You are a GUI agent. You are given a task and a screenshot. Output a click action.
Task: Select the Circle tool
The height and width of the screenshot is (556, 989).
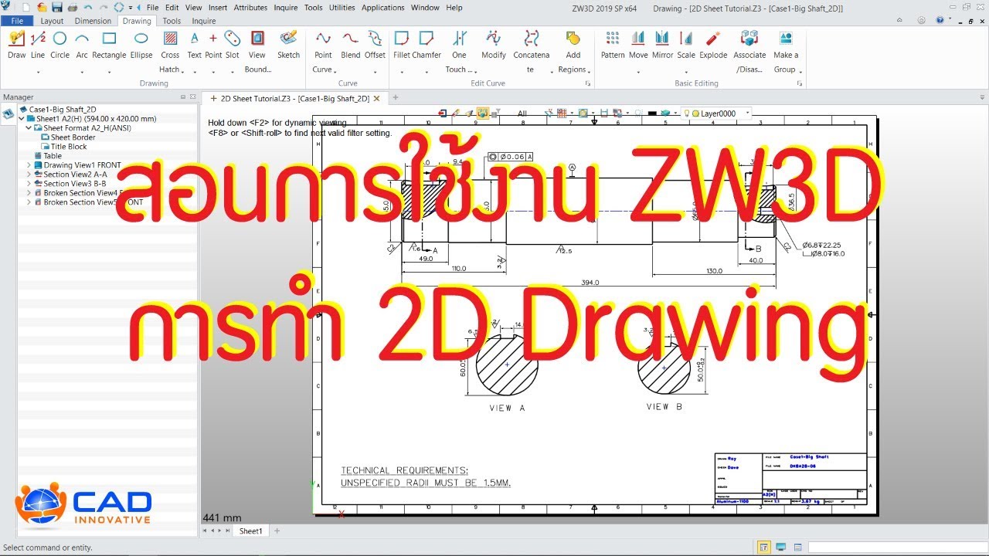pyautogui.click(x=59, y=45)
